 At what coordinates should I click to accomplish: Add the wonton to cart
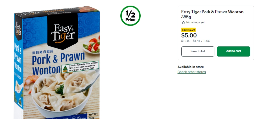tap(233, 51)
